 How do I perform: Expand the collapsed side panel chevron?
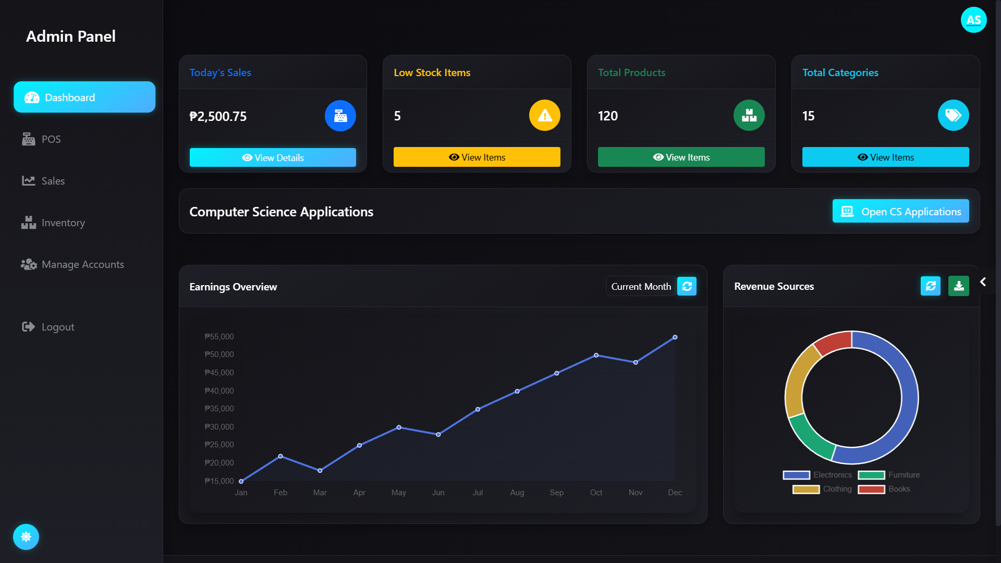983,281
